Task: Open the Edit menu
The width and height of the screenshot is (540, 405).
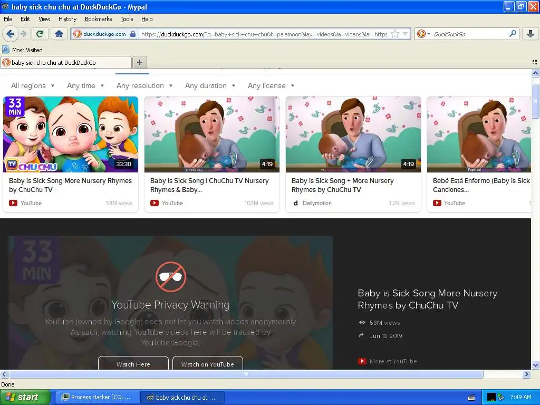Action: click(x=25, y=19)
